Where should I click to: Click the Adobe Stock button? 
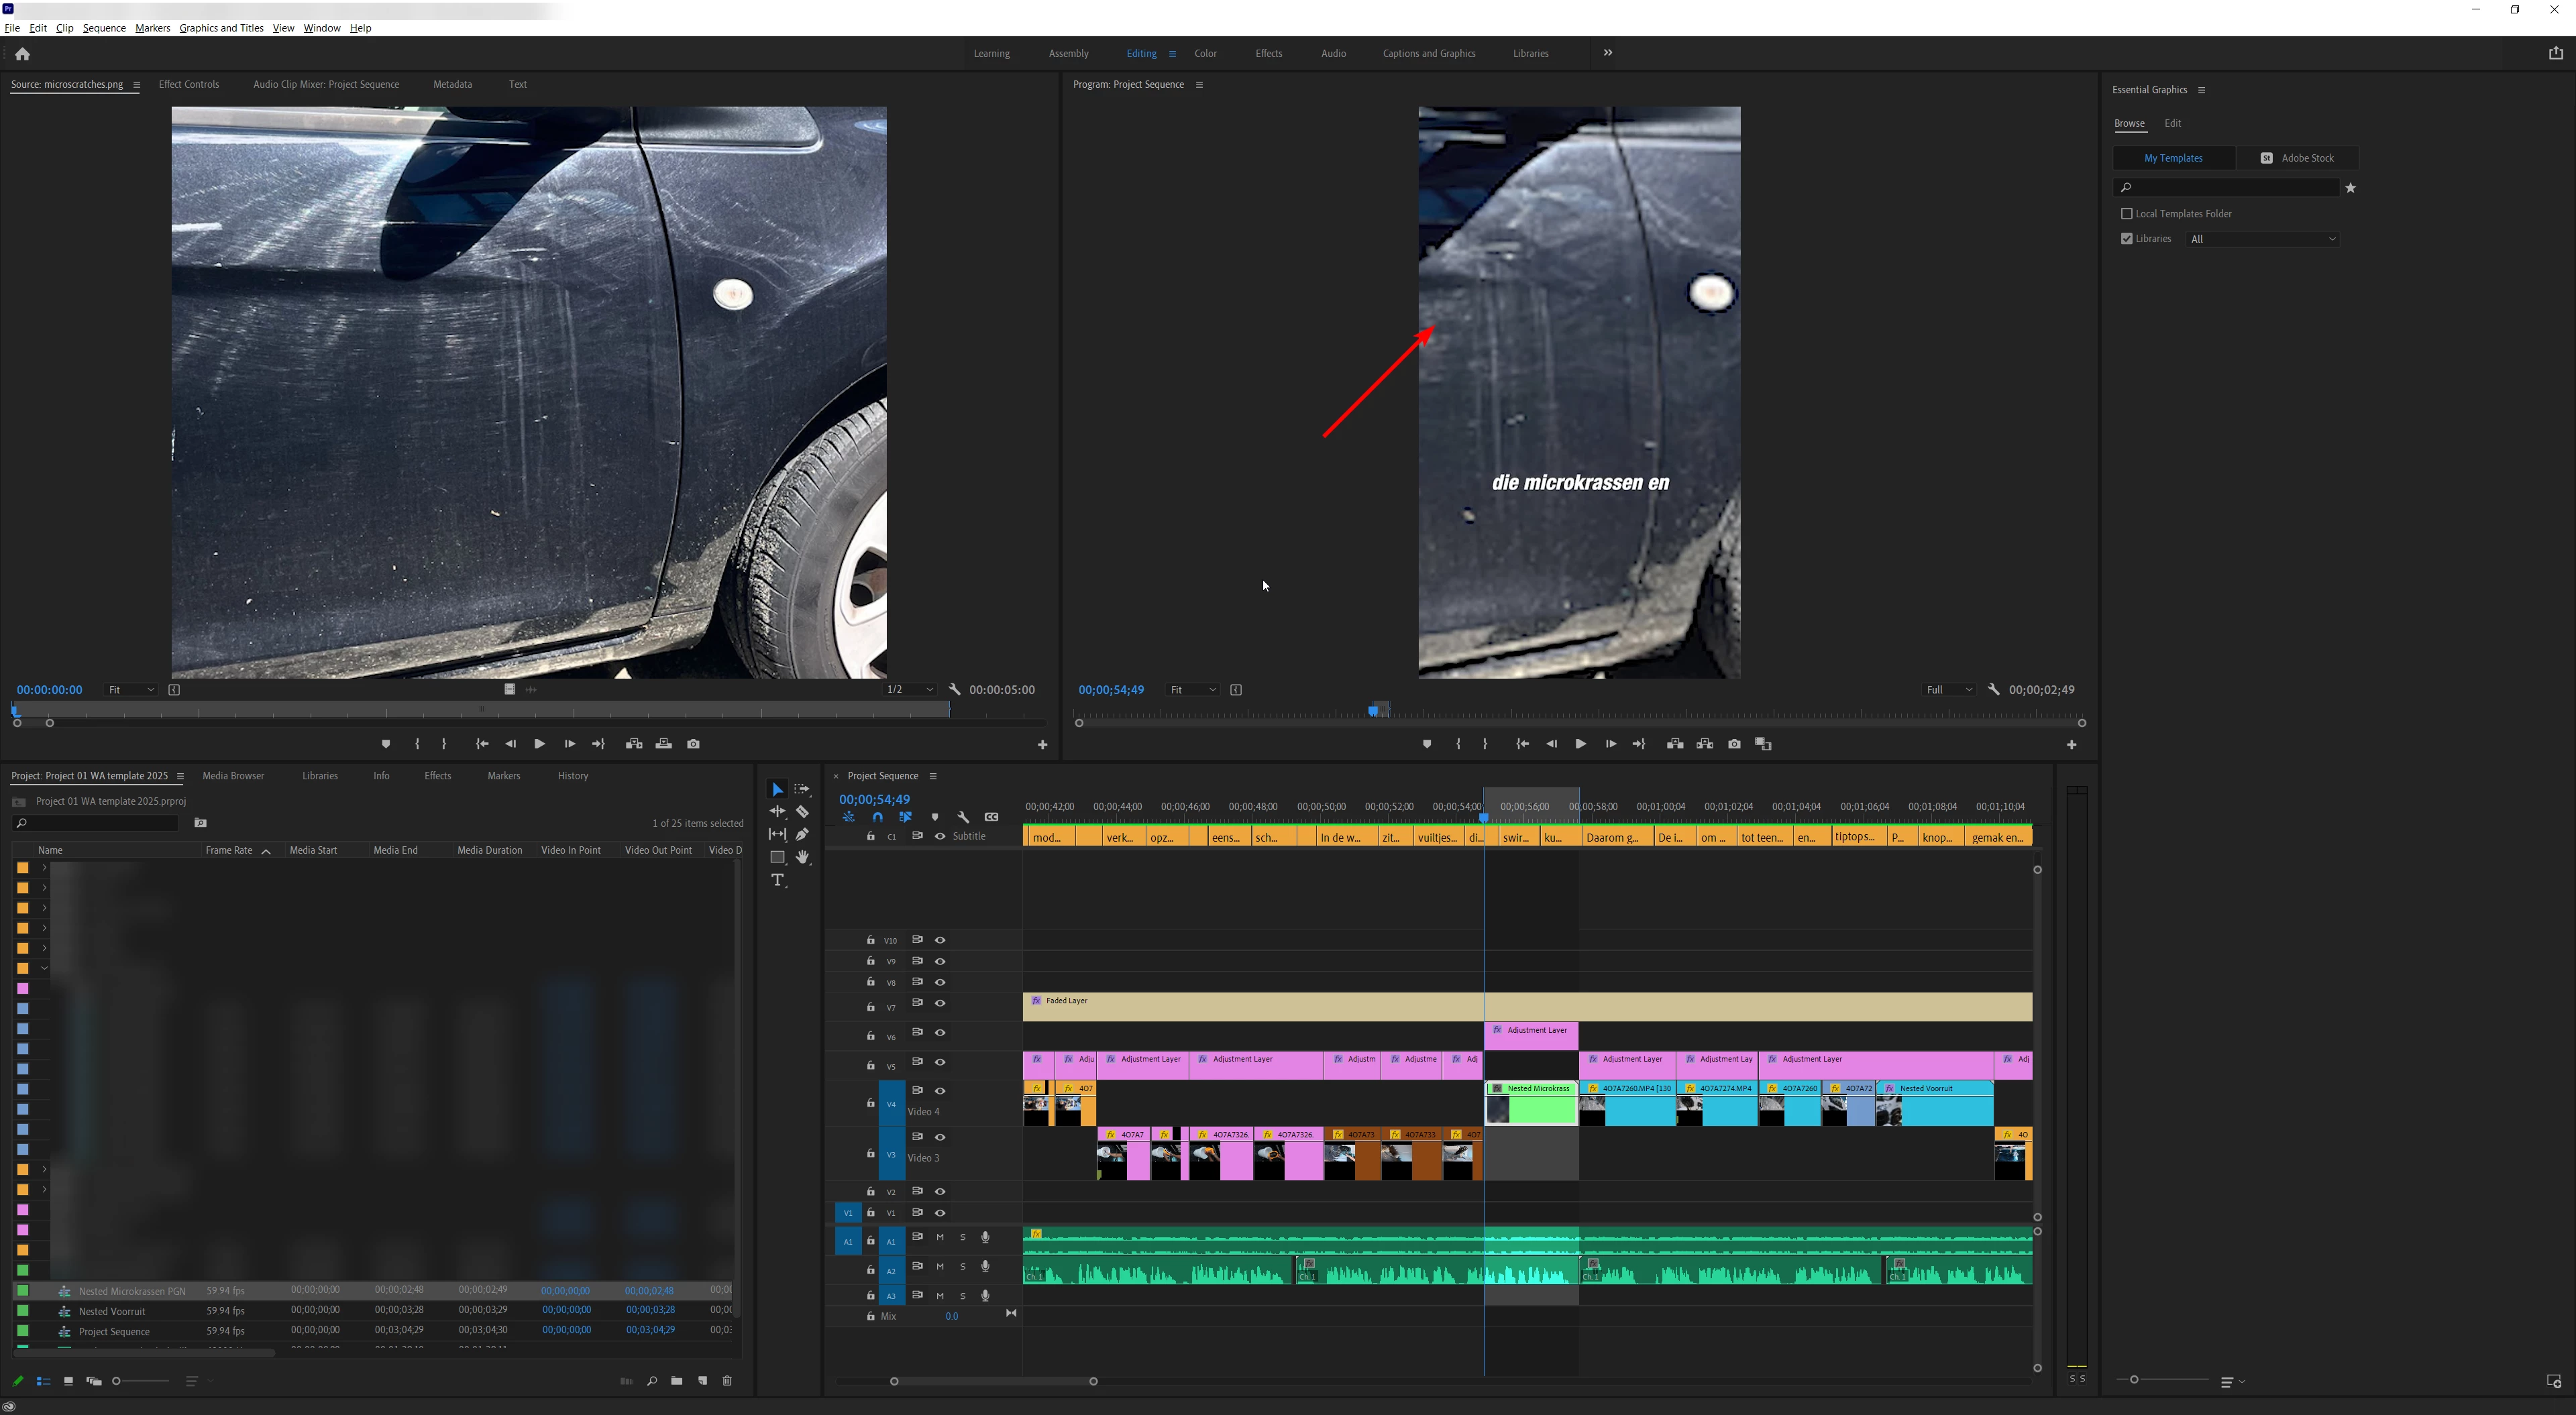(2297, 158)
